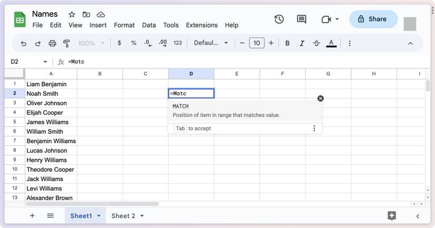The image size is (435, 228).
Task: Open version history clock icon
Action: coord(279,19)
